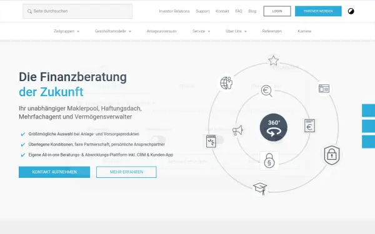Click the middle blue side tab

click(x=369, y=126)
